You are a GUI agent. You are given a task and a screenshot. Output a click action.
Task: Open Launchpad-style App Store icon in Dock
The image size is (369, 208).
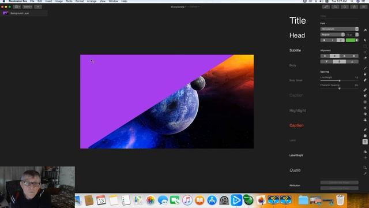tap(212, 200)
